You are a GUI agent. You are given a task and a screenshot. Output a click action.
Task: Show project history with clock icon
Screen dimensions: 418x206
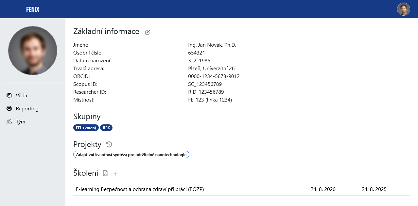(109, 144)
